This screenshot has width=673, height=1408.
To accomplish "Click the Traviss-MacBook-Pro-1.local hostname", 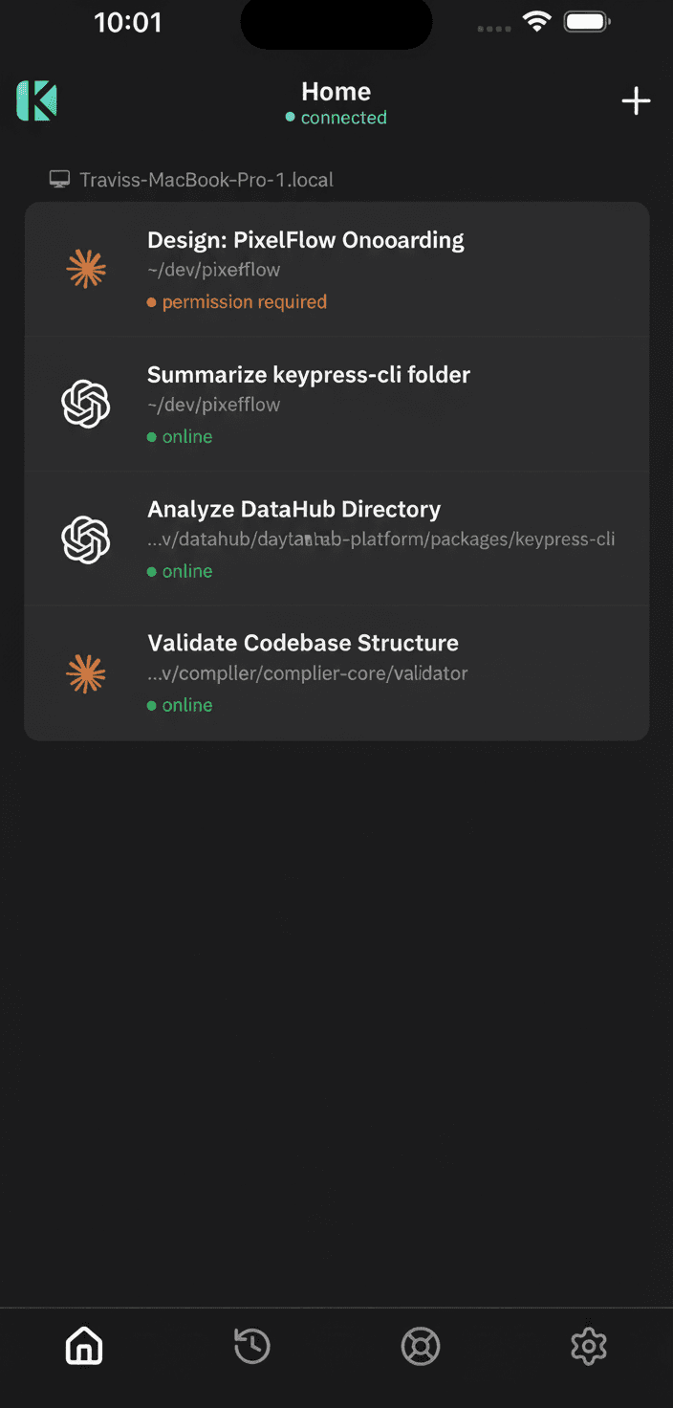I will click(206, 179).
